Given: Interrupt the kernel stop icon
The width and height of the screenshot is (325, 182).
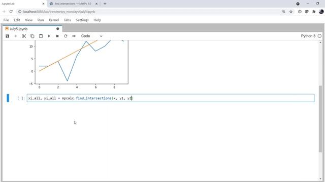Looking at the screenshot, I should click(57, 36).
